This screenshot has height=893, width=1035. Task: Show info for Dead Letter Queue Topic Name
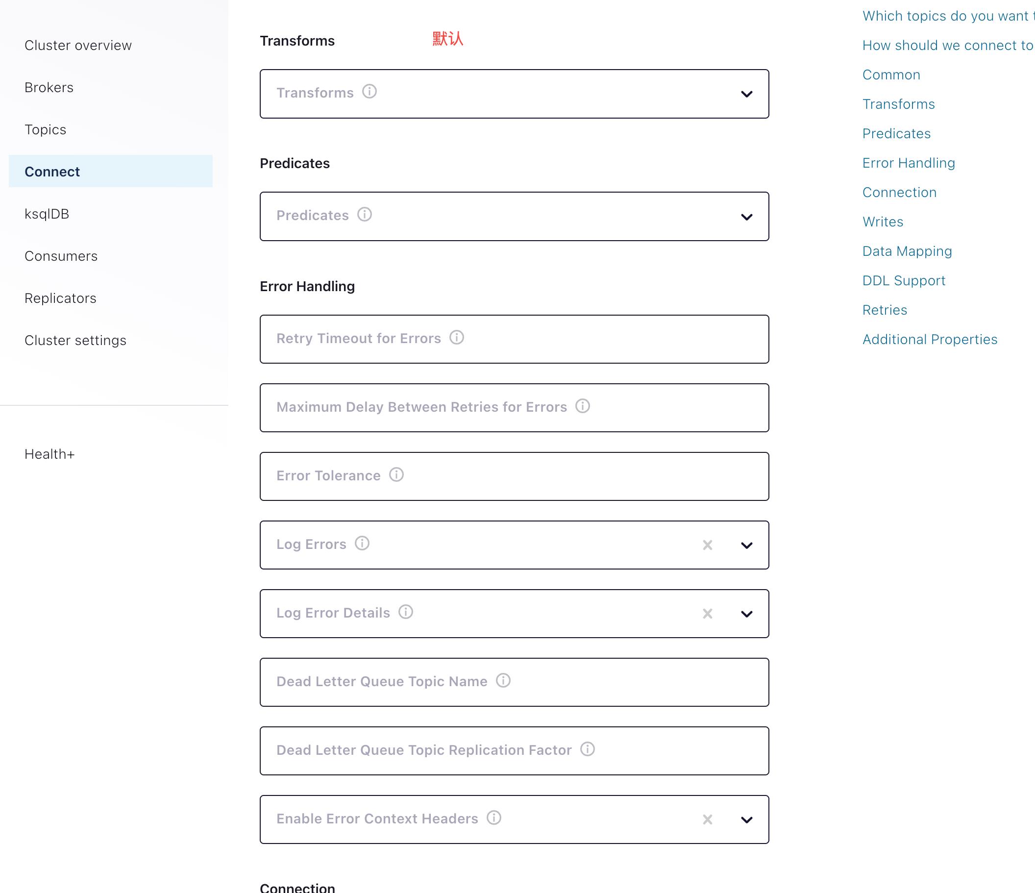(503, 680)
